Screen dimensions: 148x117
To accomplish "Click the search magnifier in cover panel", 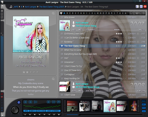I will (53, 13).
